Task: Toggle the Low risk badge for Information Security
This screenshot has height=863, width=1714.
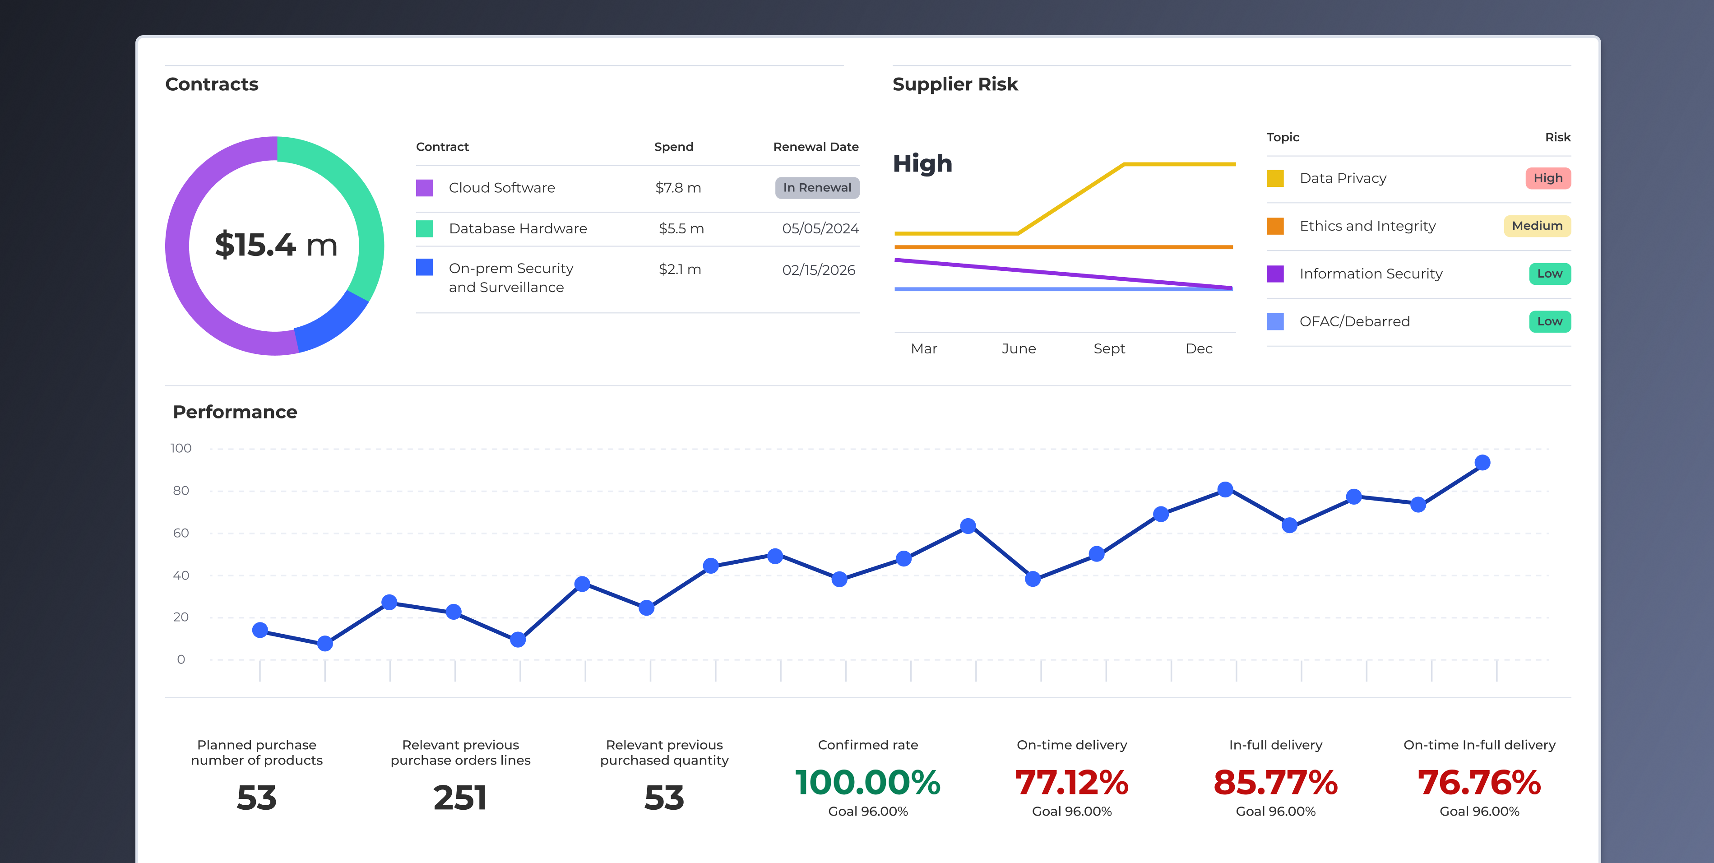Action: pos(1549,274)
